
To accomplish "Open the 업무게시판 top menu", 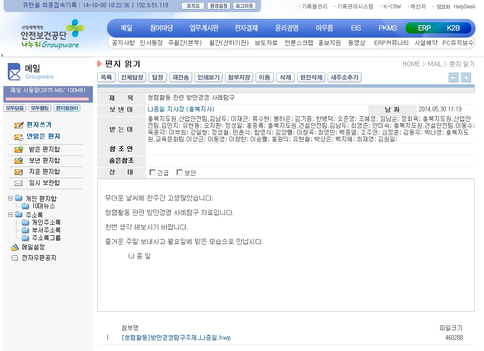I will [x=204, y=28].
